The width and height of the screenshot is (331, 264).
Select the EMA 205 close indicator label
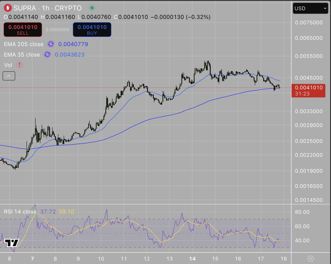pos(24,44)
